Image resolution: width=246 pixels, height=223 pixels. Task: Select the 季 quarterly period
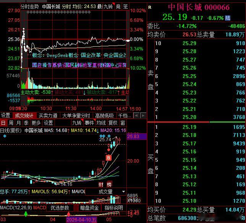pyautogui.click(x=26, y=123)
